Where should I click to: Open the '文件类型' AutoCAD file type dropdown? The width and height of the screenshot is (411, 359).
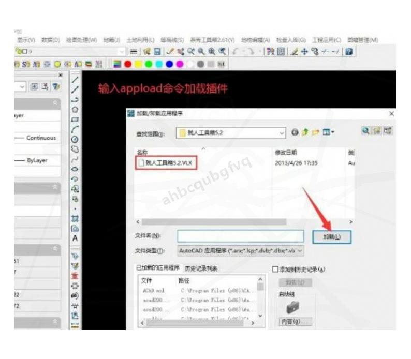pos(300,250)
